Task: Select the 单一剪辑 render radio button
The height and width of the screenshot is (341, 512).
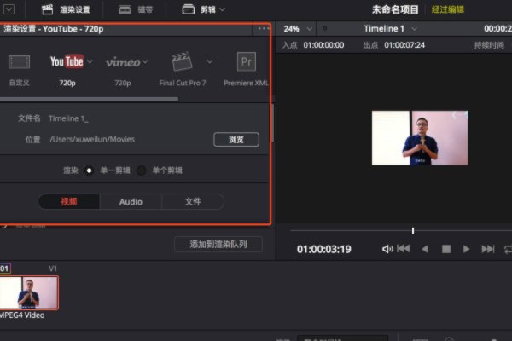Action: (x=89, y=170)
